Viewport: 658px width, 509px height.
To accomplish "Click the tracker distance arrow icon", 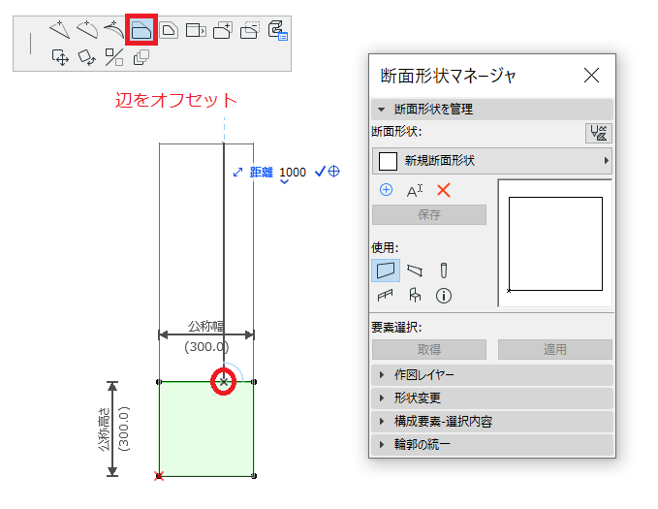I will point(238,173).
